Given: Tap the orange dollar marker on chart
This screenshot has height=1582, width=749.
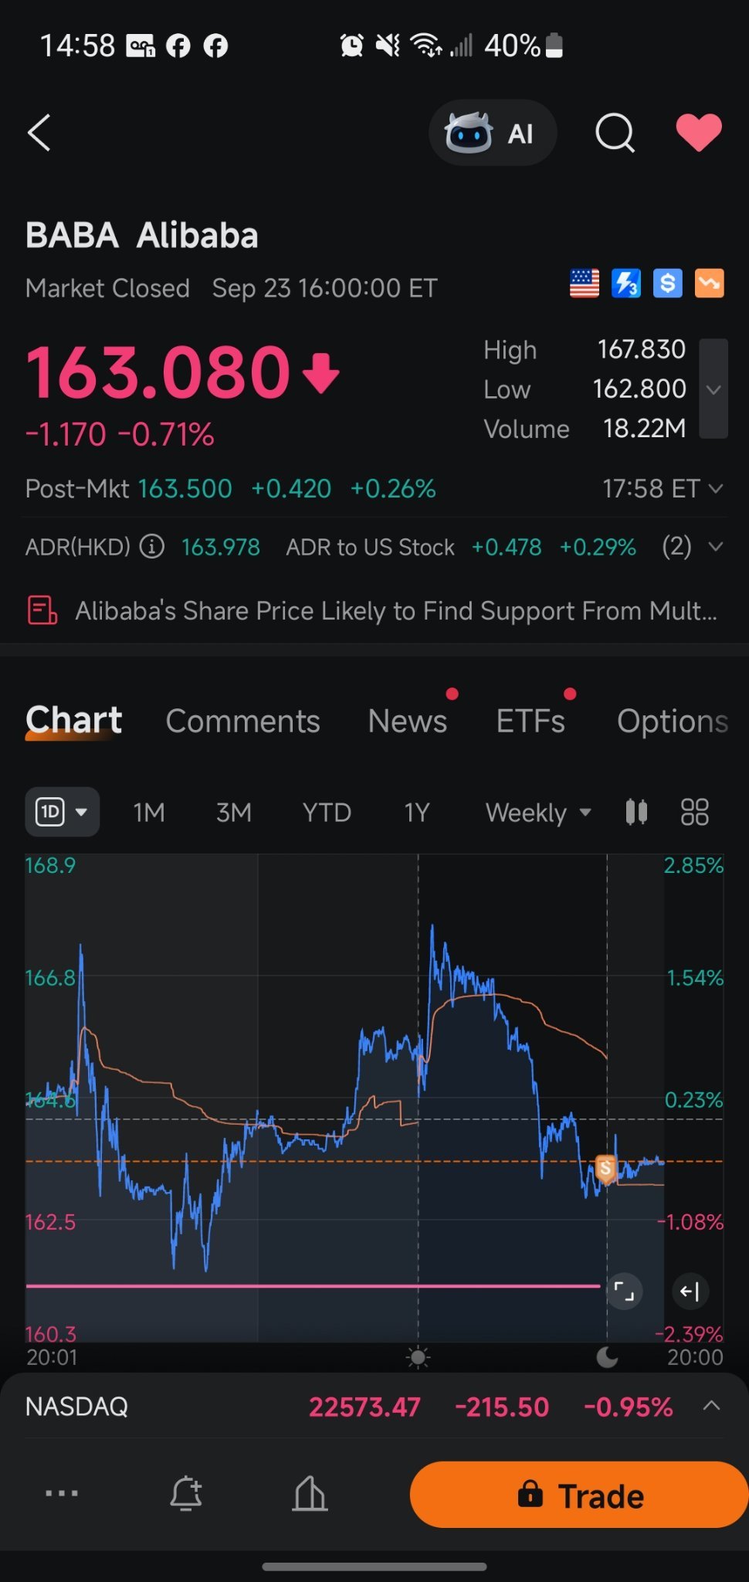Looking at the screenshot, I should coord(605,1169).
